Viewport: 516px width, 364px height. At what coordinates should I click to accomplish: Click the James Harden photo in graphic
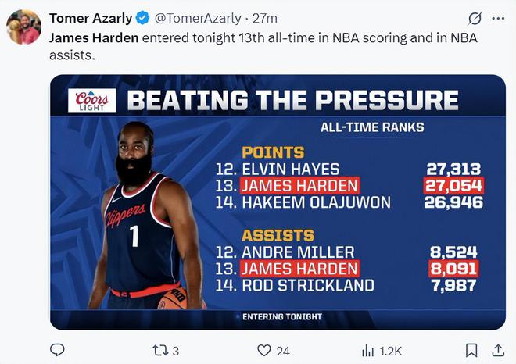tap(148, 216)
